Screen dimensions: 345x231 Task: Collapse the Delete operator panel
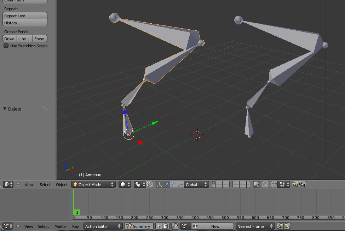click(5, 109)
